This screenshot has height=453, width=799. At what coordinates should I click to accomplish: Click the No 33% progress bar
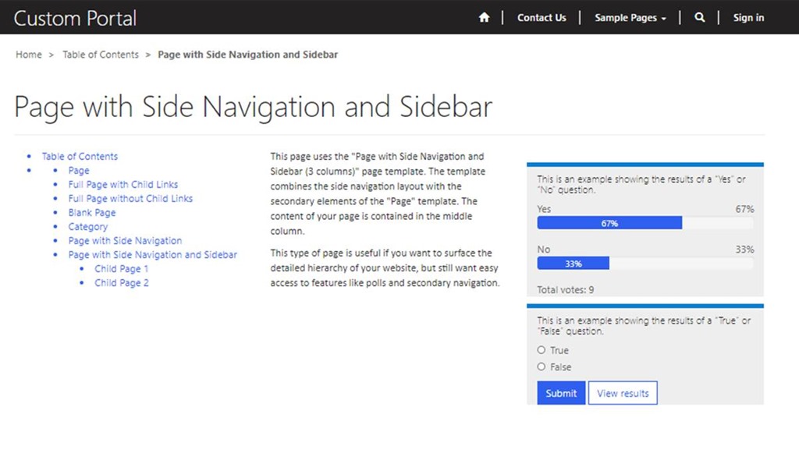click(574, 264)
